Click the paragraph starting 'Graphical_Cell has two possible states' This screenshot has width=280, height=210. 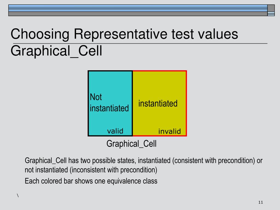point(144,165)
